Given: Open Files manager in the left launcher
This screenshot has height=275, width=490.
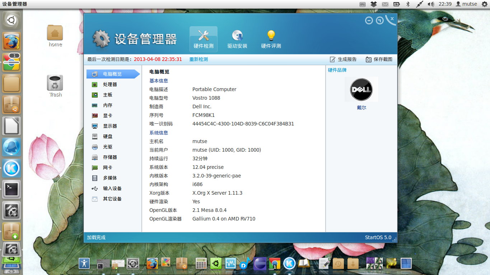Looking at the screenshot, I should (11, 84).
